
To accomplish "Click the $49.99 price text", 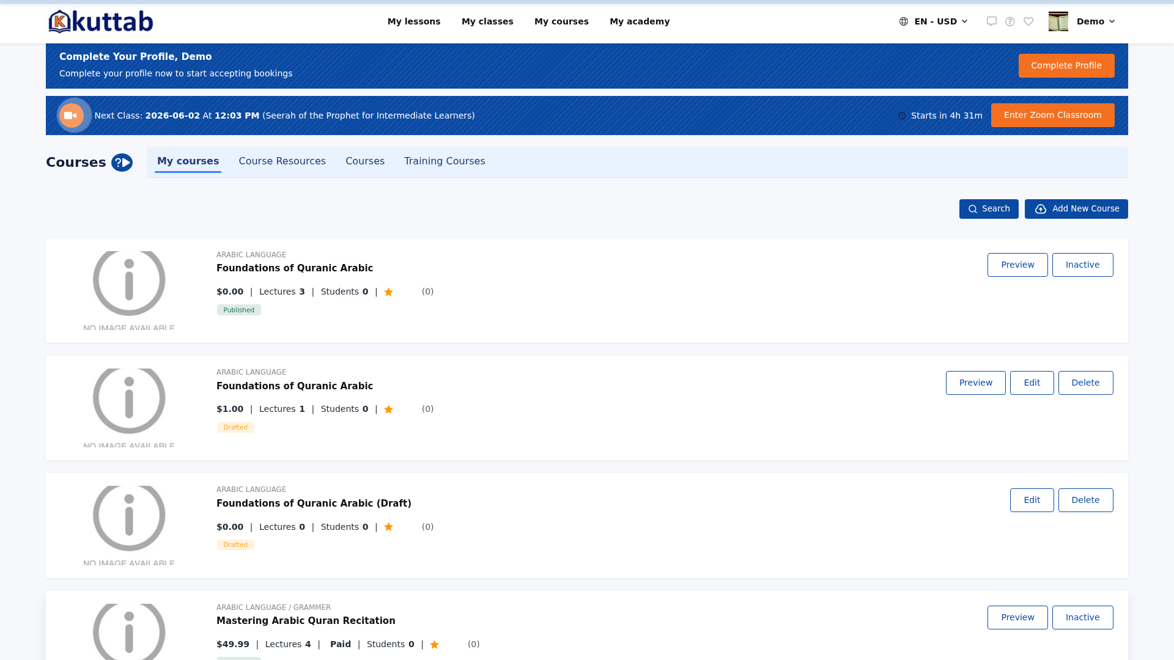I will point(233,645).
